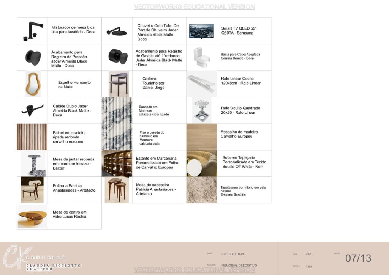389x275 pixels.
Task: Click the white toilet Bacia Carrara image
Action: (201, 57)
